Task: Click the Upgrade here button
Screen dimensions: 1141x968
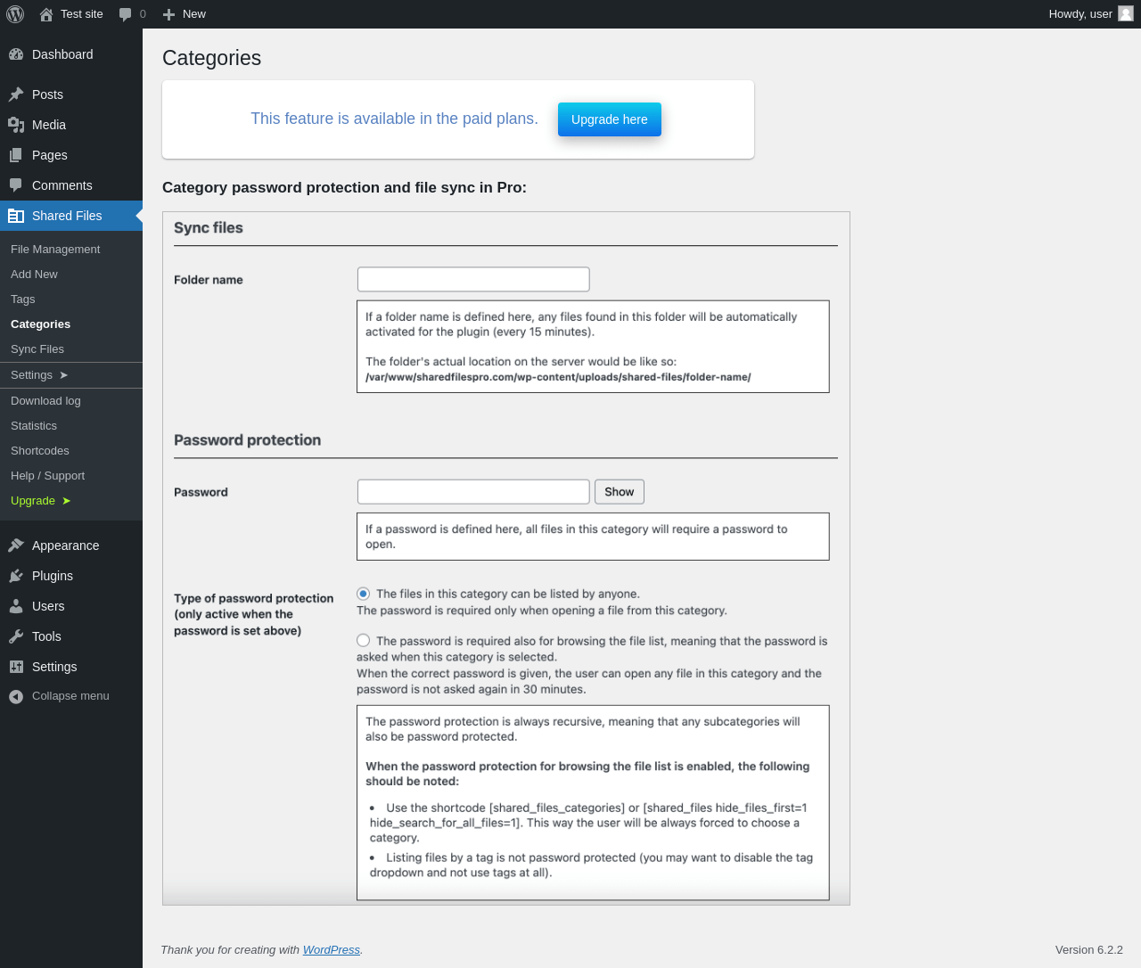Action: (610, 119)
